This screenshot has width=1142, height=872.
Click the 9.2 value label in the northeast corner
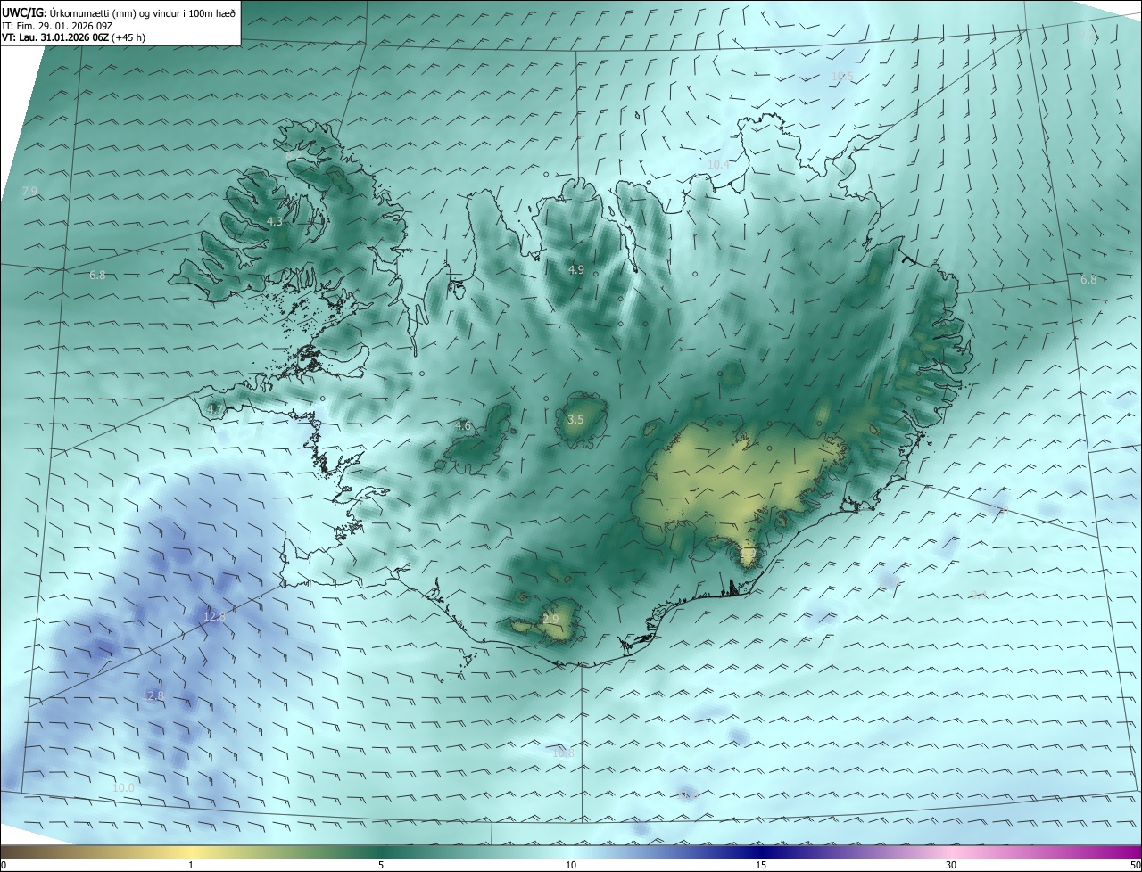1086,34
